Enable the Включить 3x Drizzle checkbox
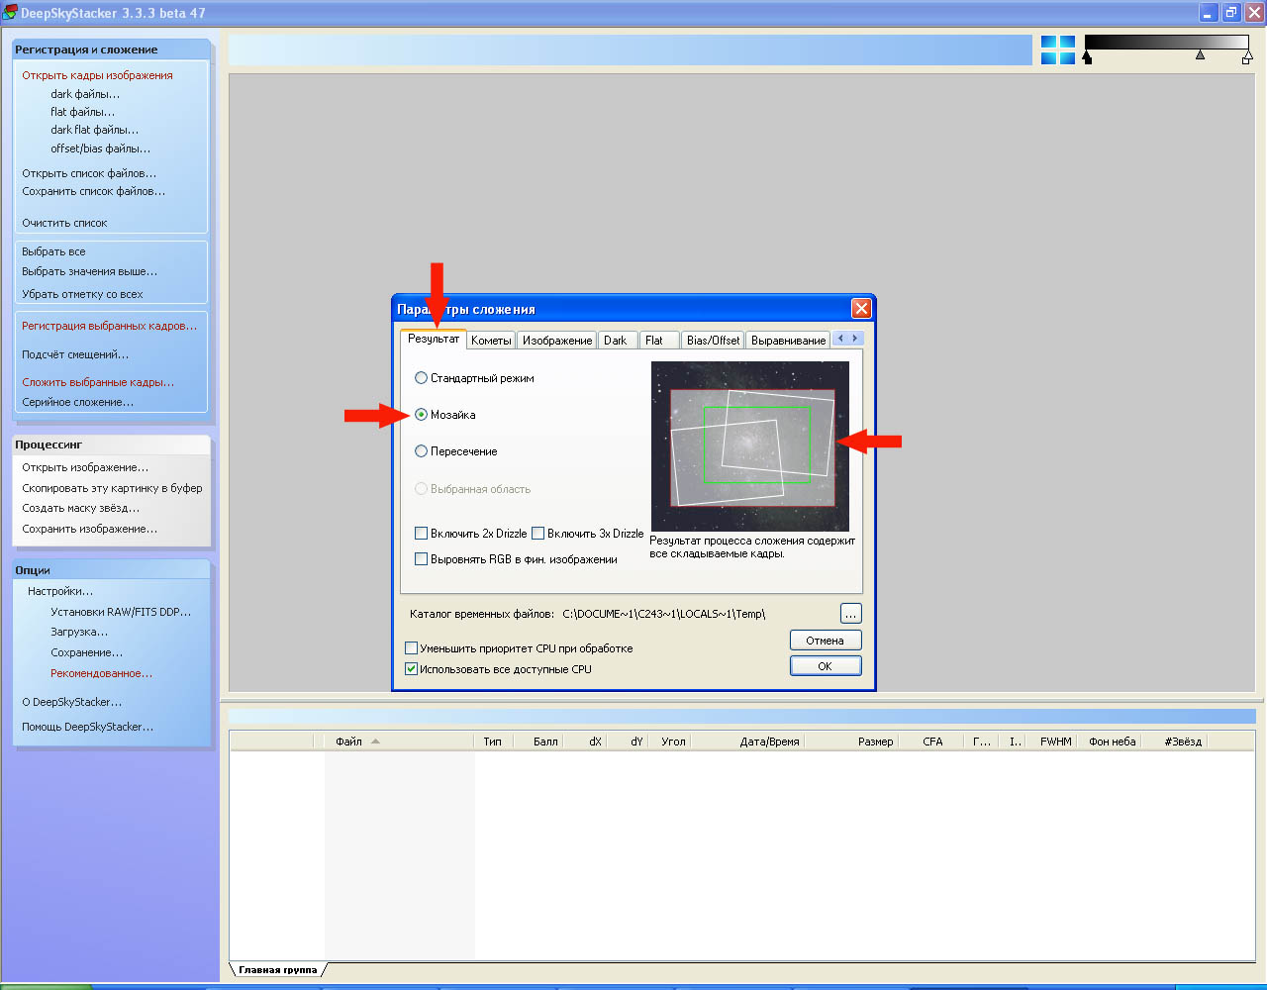Image resolution: width=1267 pixels, height=990 pixels. click(x=538, y=534)
